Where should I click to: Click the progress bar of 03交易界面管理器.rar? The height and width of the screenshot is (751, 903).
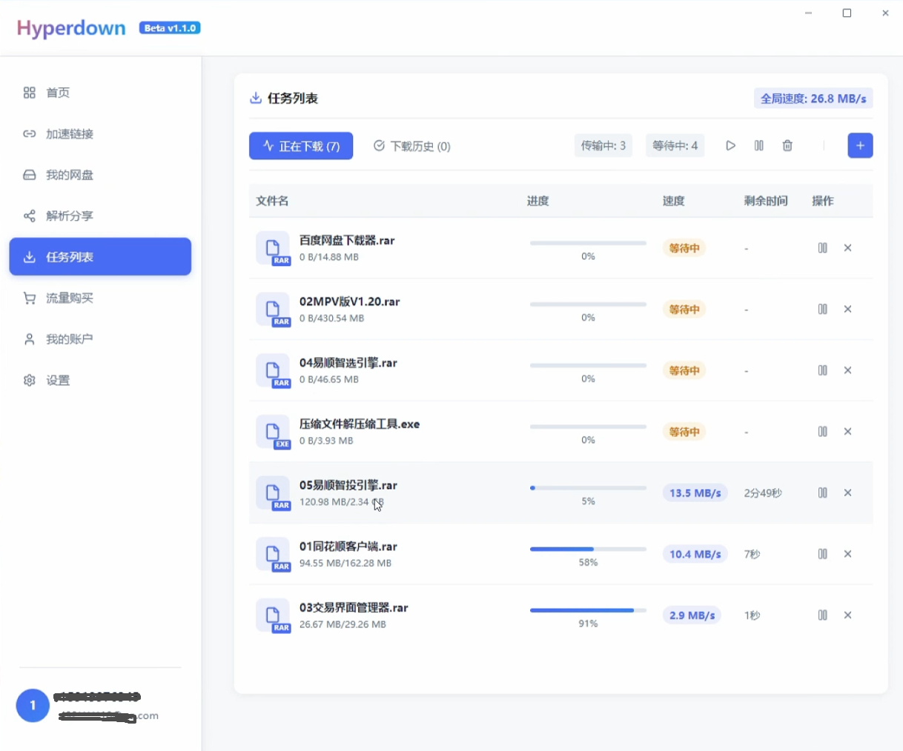coord(587,610)
